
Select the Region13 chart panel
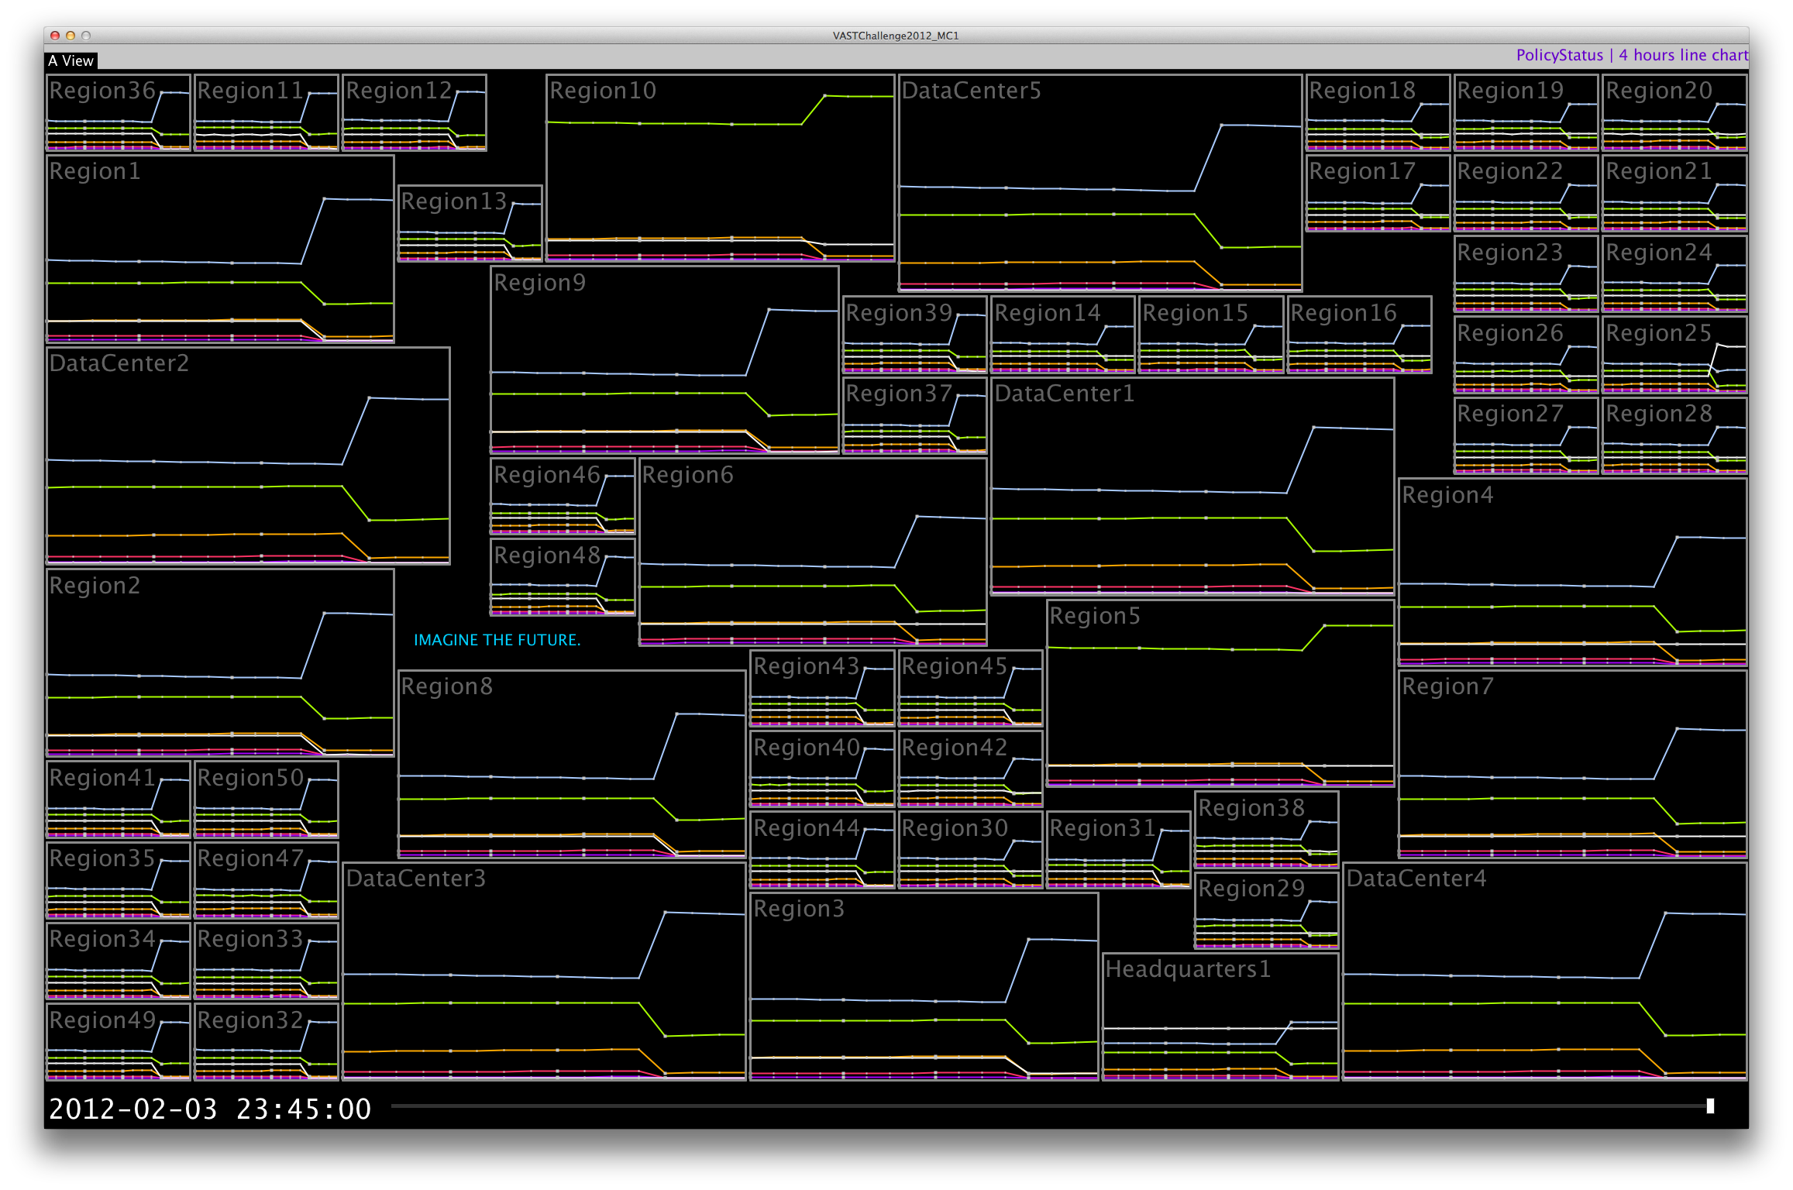click(470, 224)
